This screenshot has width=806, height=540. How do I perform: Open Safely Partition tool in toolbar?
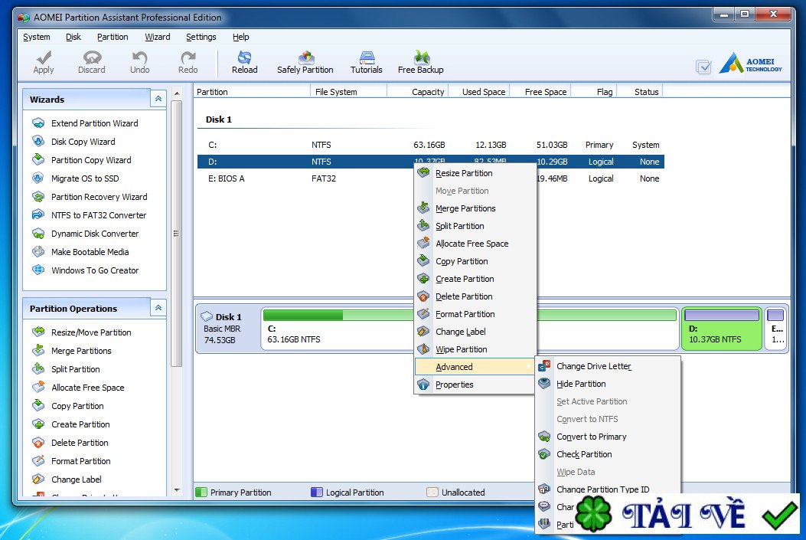(x=305, y=62)
